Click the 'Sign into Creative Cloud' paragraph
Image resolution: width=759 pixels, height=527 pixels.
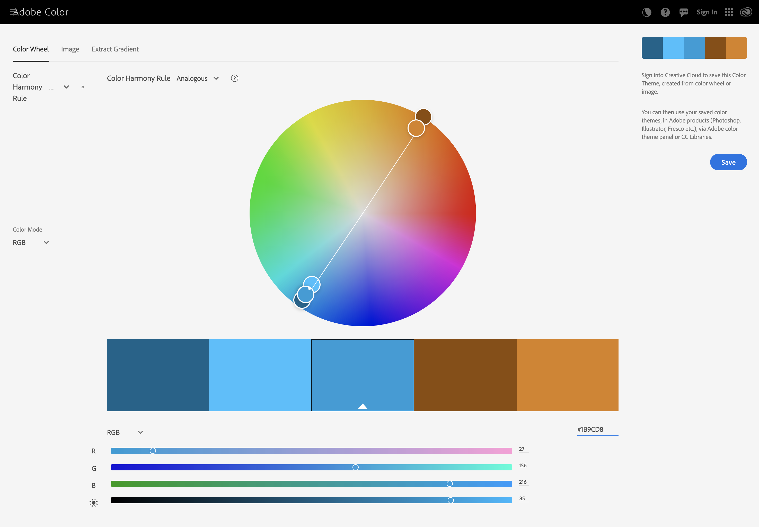tap(693, 83)
